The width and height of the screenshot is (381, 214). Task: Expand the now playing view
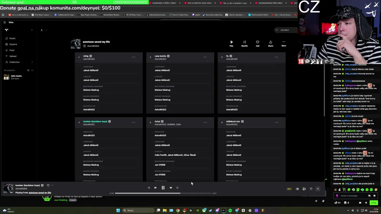point(318,189)
